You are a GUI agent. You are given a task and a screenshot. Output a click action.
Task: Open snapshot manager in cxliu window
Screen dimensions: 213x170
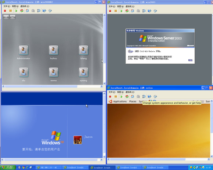pyautogui.click(x=144, y=96)
